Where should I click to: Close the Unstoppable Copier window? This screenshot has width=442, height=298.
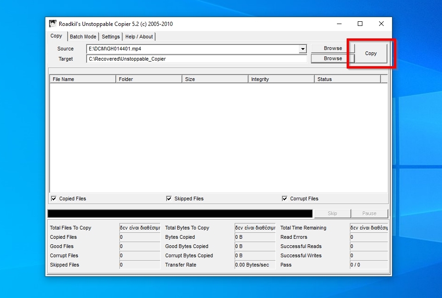[381, 24]
